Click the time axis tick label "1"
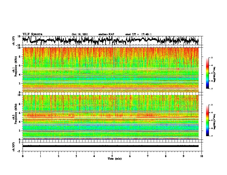This screenshot has height=175, width=227. (x=40, y=156)
